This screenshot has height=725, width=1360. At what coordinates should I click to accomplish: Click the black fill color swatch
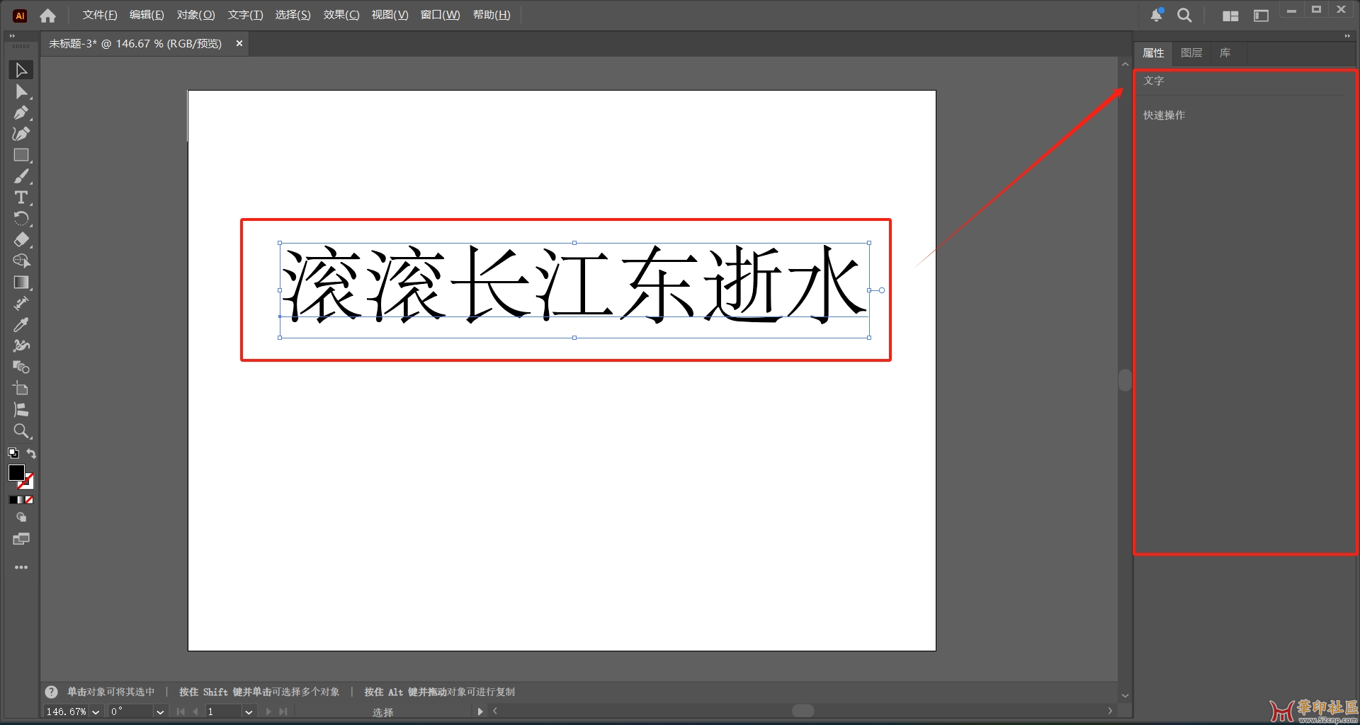17,473
